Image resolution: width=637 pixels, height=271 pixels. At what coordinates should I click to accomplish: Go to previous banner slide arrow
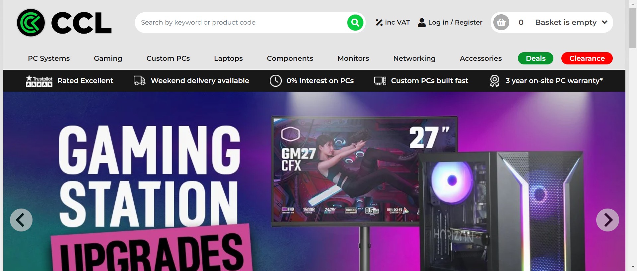(x=21, y=220)
